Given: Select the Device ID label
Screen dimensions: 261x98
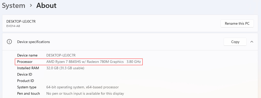Looking at the screenshot, I should point(25,75).
